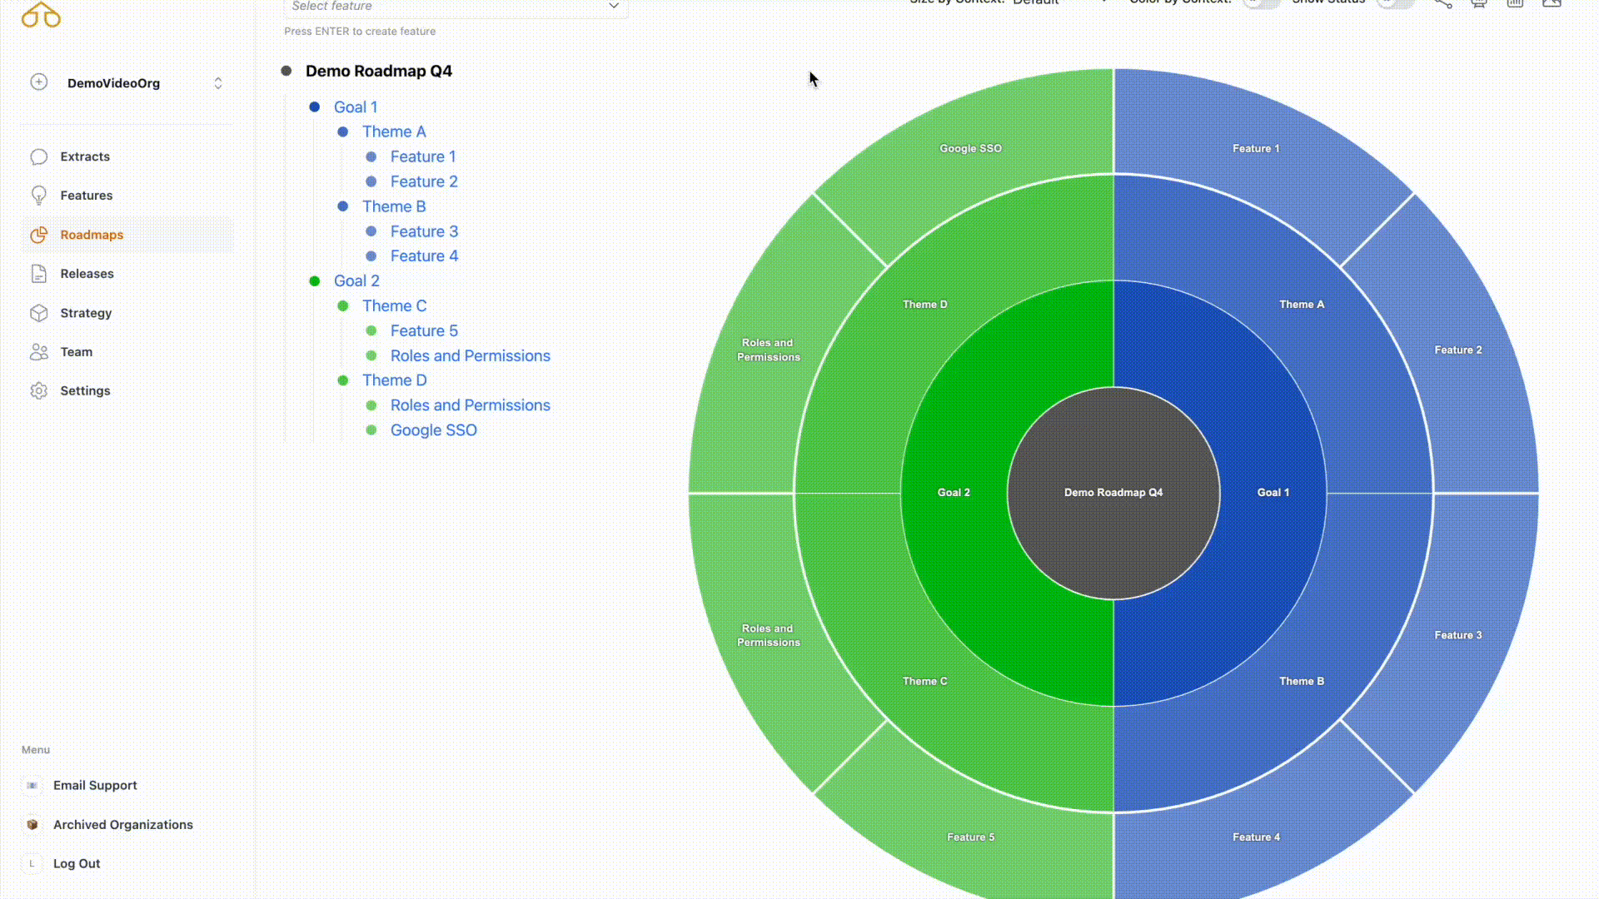Viewport: 1599px width, 899px height.
Task: Click the Archived Organizations box icon
Action: [x=32, y=825]
